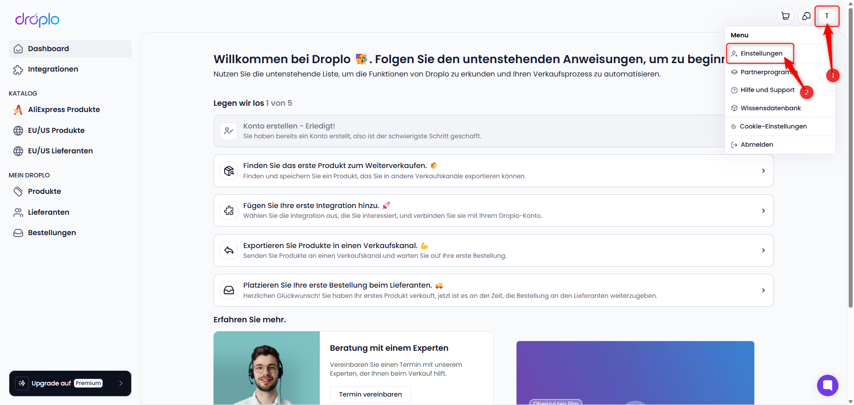Screen dimensions: 854x405
Task: Click the Konto erstellen user-check icon
Action: 229,131
